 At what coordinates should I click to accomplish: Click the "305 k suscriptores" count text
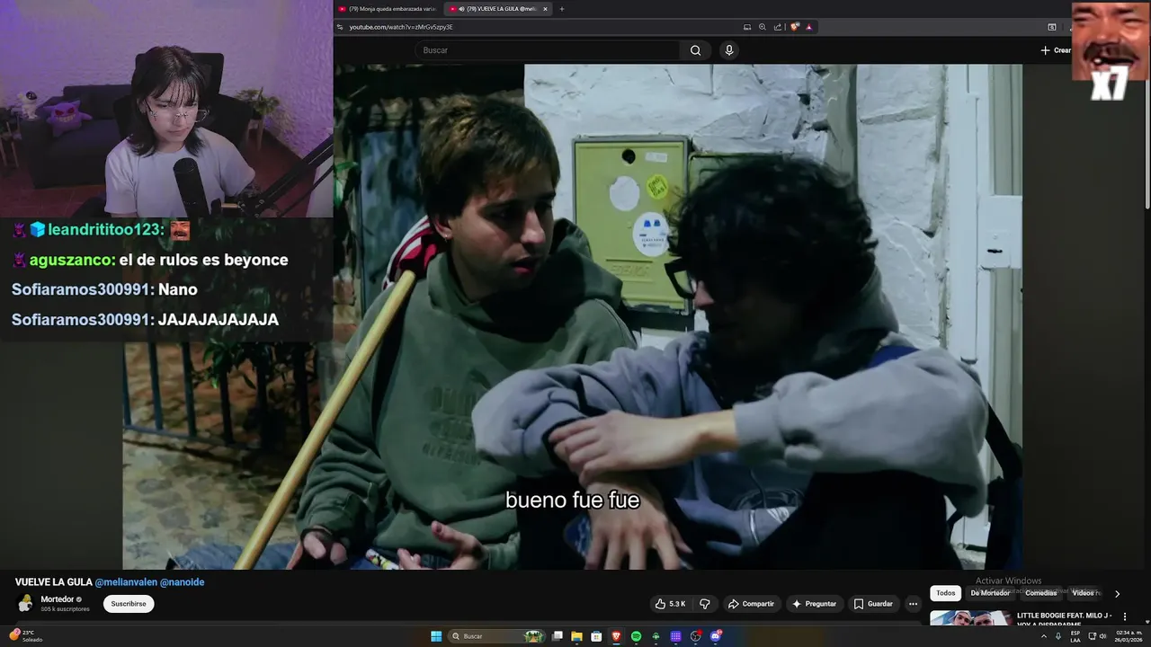point(65,609)
